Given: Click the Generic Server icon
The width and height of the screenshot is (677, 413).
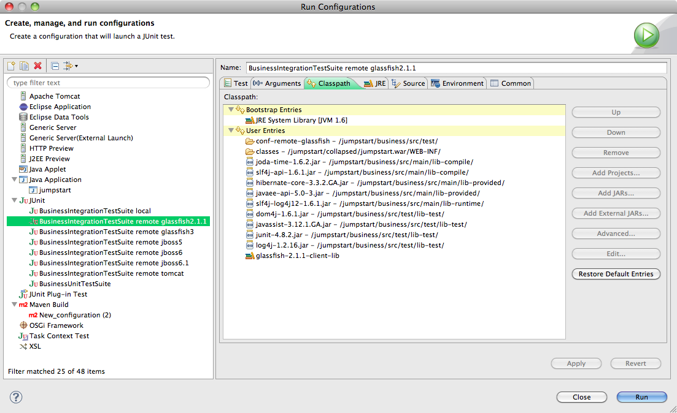Looking at the screenshot, I should click(23, 127).
